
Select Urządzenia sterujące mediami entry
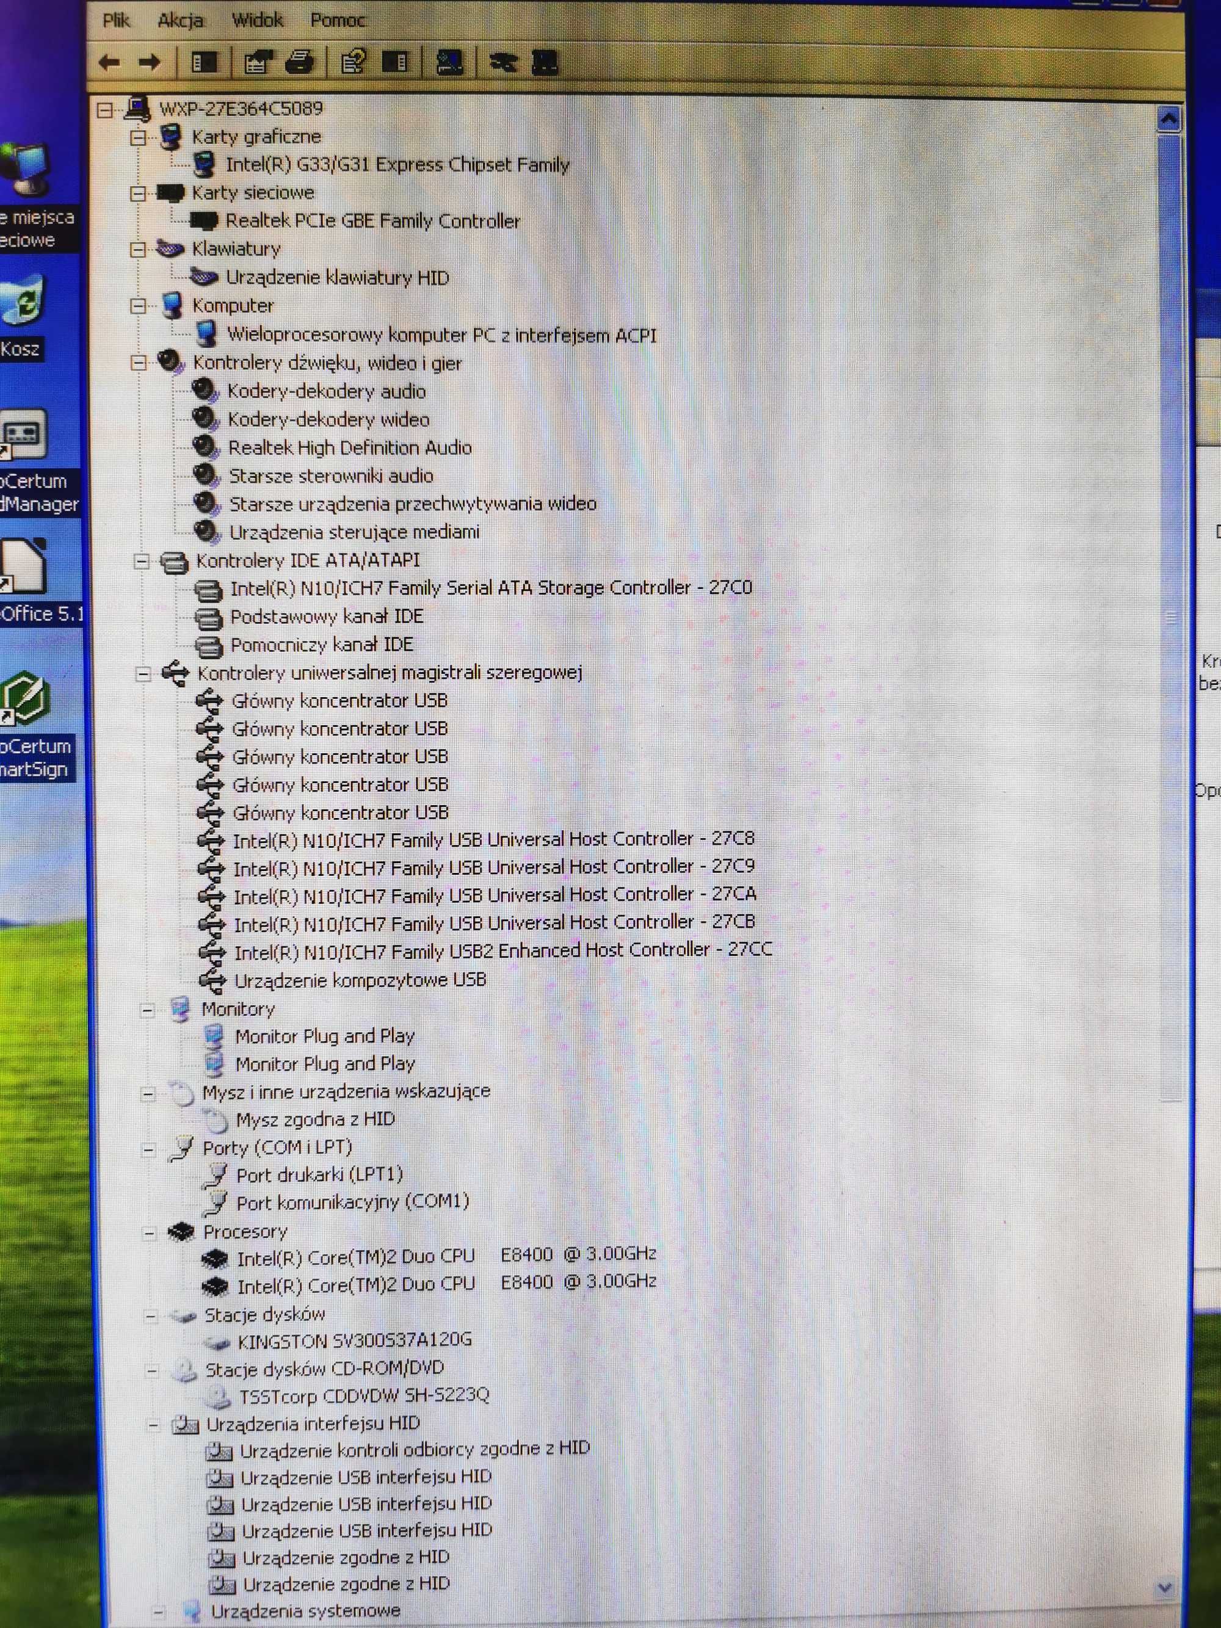tap(354, 532)
